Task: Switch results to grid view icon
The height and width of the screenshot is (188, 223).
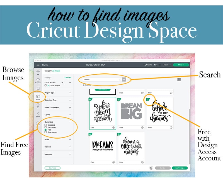Action: coord(179,80)
